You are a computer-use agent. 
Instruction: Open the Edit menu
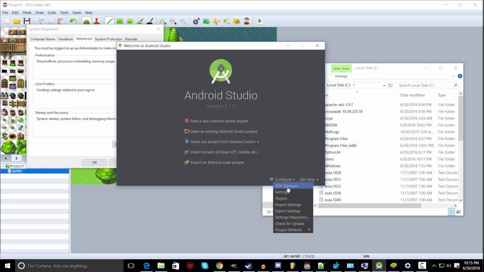(x=15, y=12)
